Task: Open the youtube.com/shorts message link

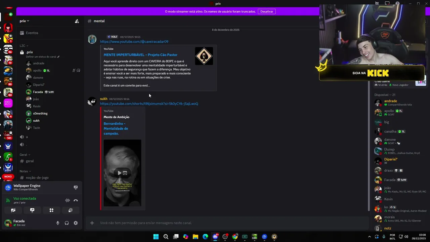Action: pos(149,104)
